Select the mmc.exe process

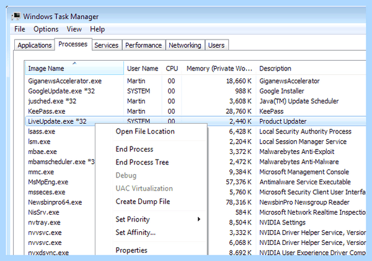[x=41, y=172]
